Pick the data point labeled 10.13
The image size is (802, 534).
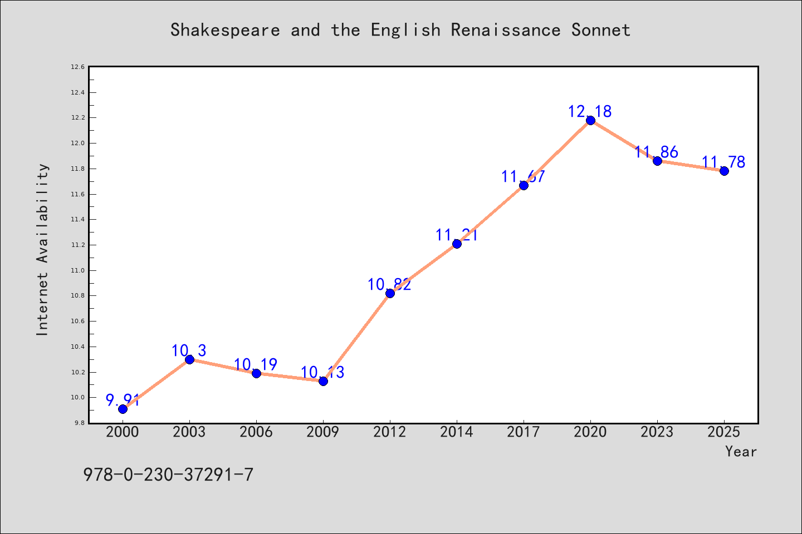coord(323,381)
